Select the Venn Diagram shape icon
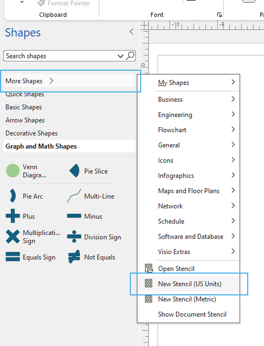The image size is (264, 346). [x=13, y=171]
